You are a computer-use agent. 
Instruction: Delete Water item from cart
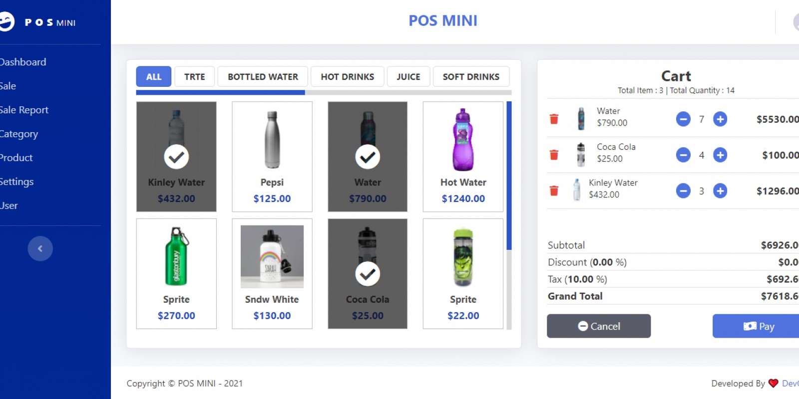(x=554, y=119)
